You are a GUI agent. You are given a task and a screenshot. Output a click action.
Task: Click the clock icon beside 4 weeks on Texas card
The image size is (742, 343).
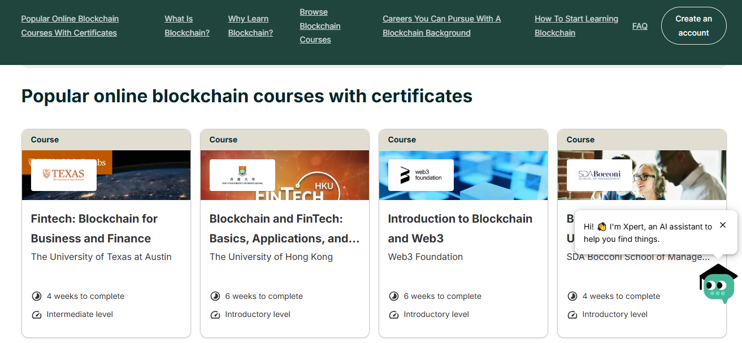tap(37, 296)
